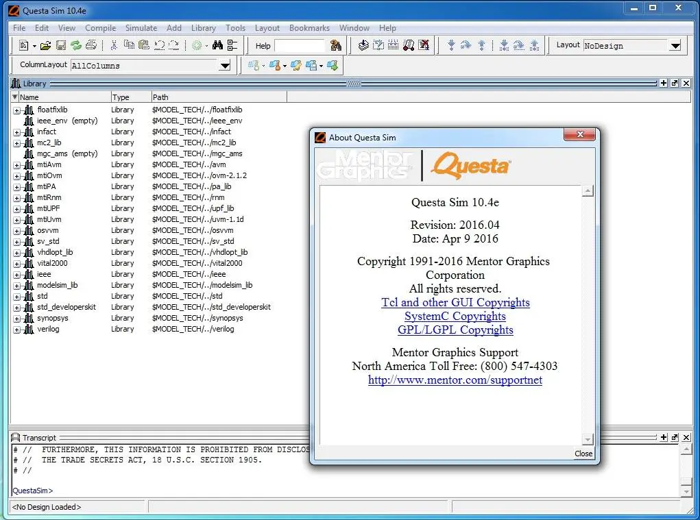This screenshot has height=520, width=700.
Task: Click the Step Into down-arrow icon
Action: (451, 45)
